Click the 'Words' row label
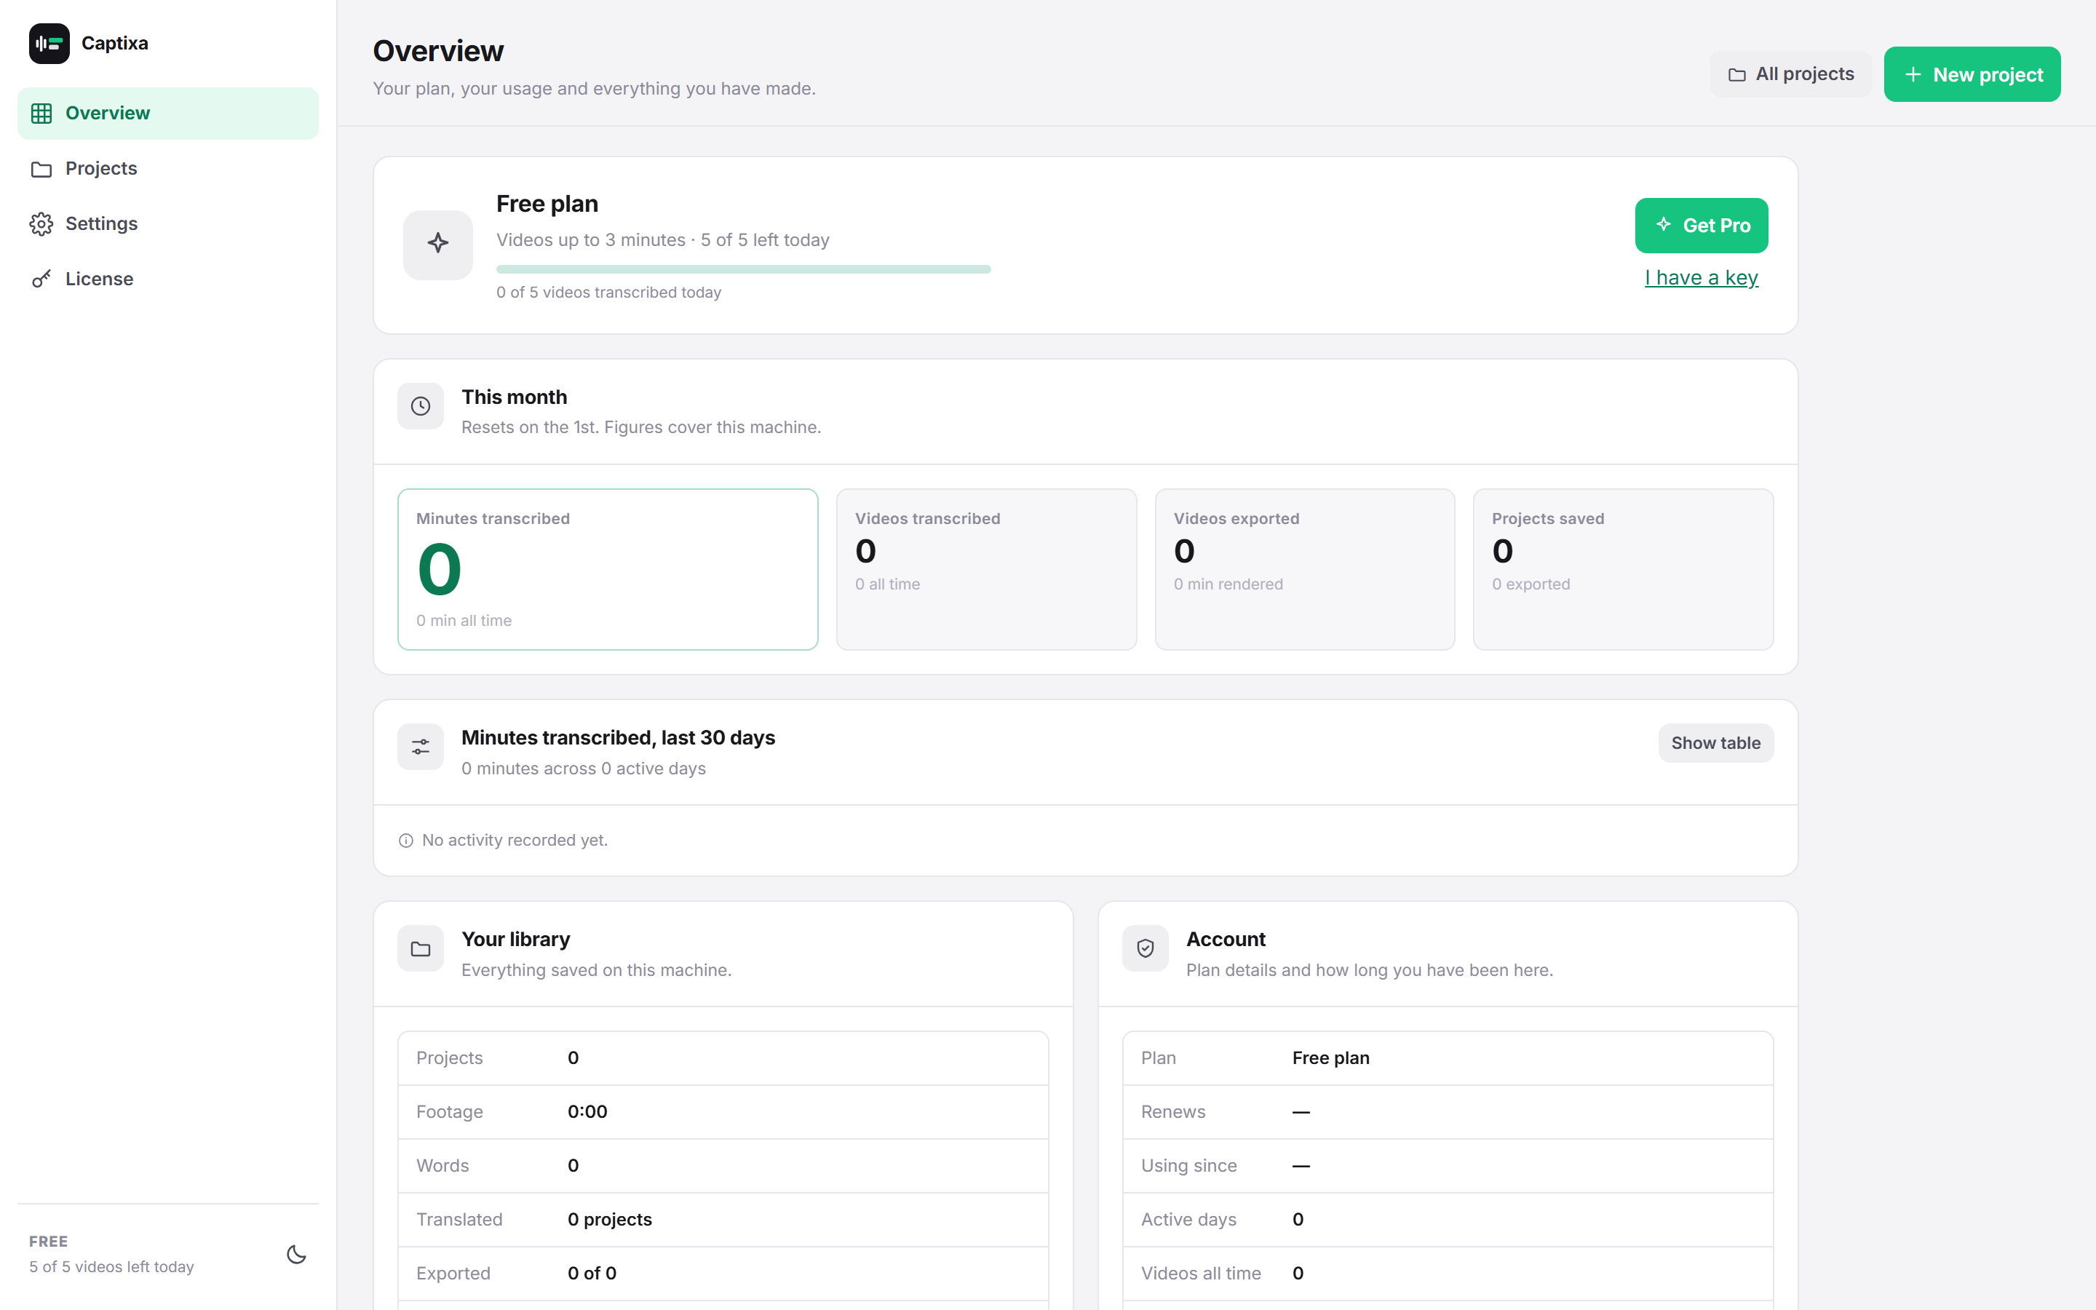The width and height of the screenshot is (2096, 1310). click(442, 1165)
